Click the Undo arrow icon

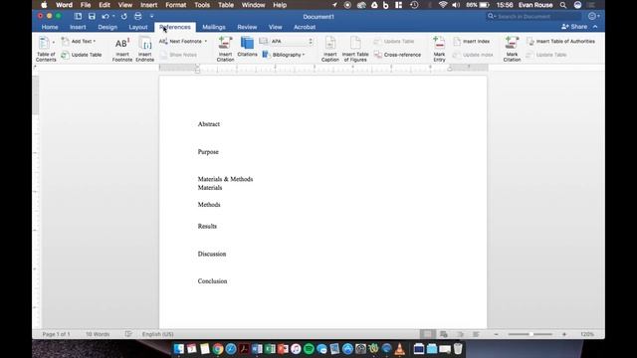pyautogui.click(x=106, y=16)
